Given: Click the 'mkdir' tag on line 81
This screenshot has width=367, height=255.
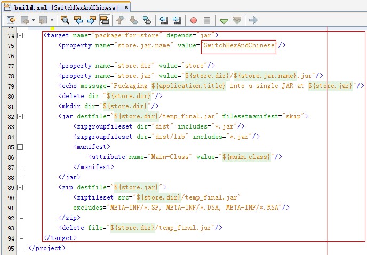Looking at the screenshot, I should click(x=71, y=106).
